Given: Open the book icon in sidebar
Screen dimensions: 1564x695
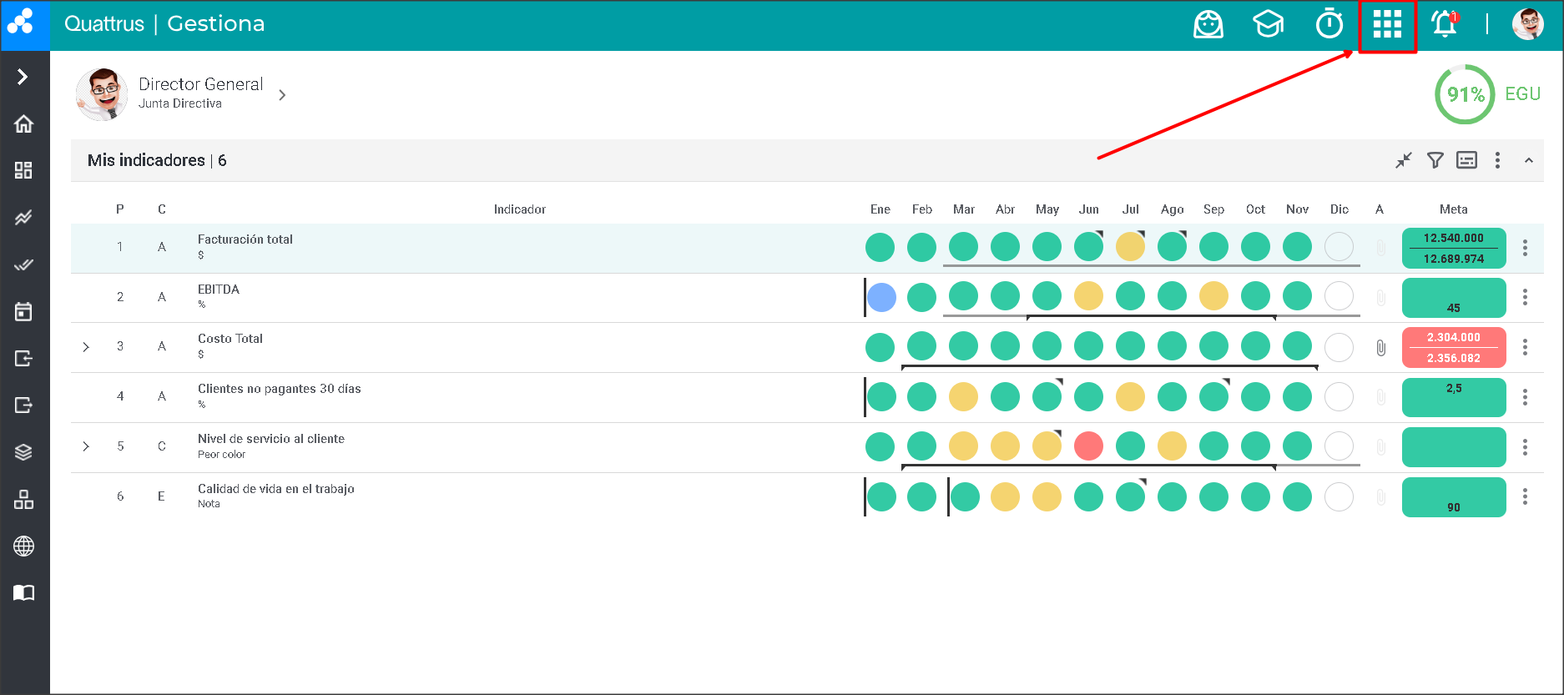Looking at the screenshot, I should (x=23, y=593).
